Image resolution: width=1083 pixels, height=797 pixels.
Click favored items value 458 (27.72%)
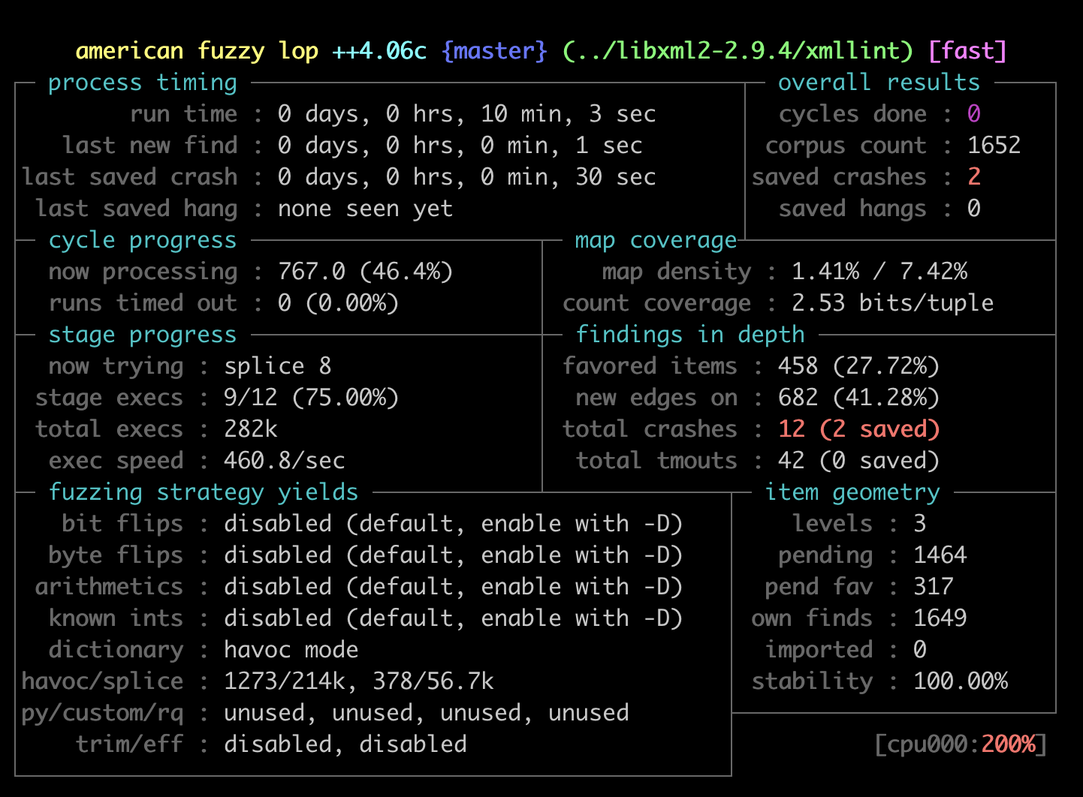(x=858, y=366)
